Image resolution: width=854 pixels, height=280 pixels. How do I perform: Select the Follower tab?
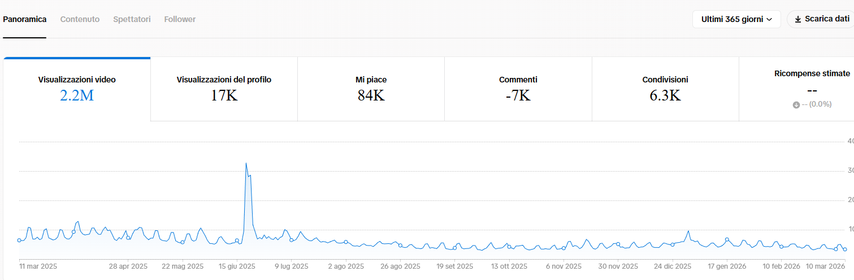point(180,19)
